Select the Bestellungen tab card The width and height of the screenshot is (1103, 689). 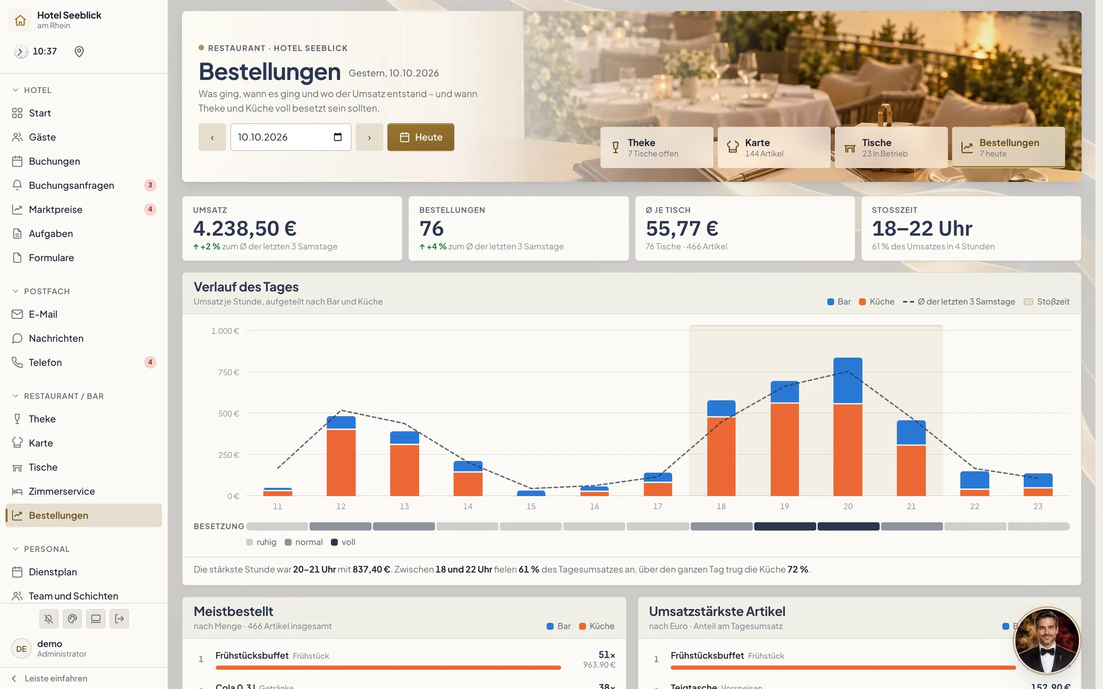pyautogui.click(x=1009, y=148)
